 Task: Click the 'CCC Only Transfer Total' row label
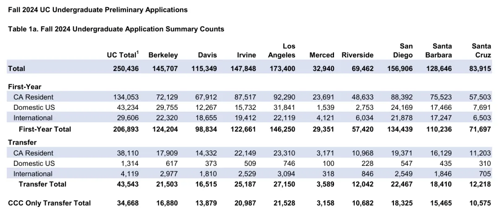[50, 203]
